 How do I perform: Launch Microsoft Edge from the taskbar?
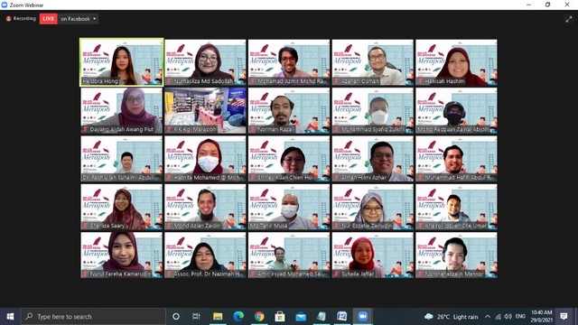tap(238, 316)
